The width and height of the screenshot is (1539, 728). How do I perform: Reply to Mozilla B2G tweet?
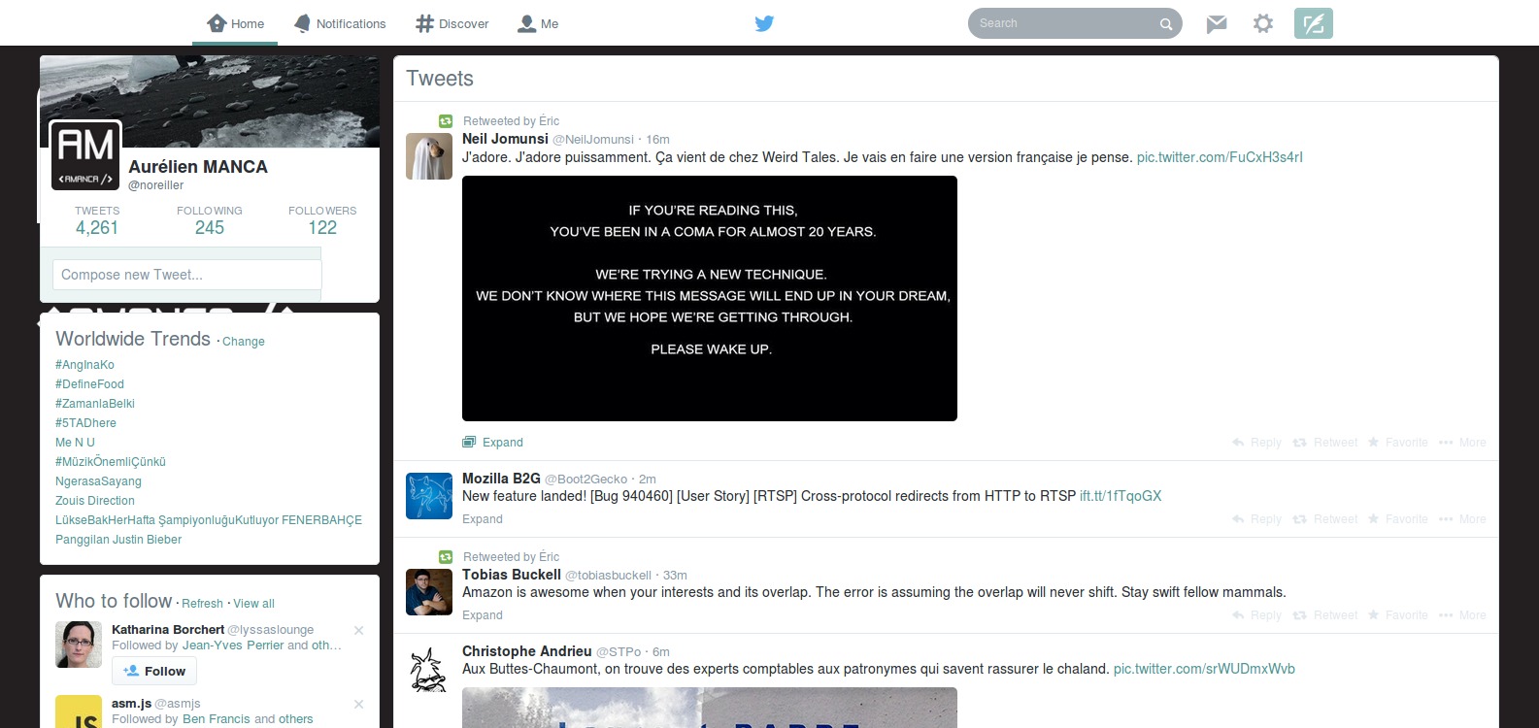click(x=1256, y=519)
